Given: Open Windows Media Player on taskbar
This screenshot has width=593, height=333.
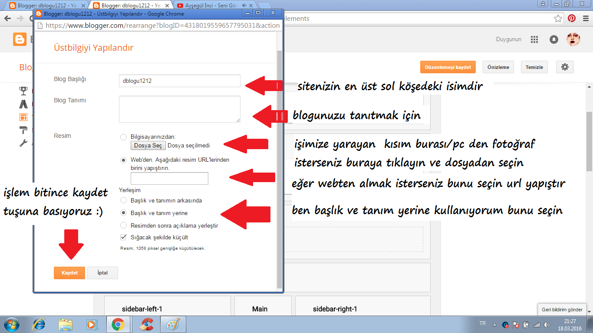Looking at the screenshot, I should click(x=92, y=324).
